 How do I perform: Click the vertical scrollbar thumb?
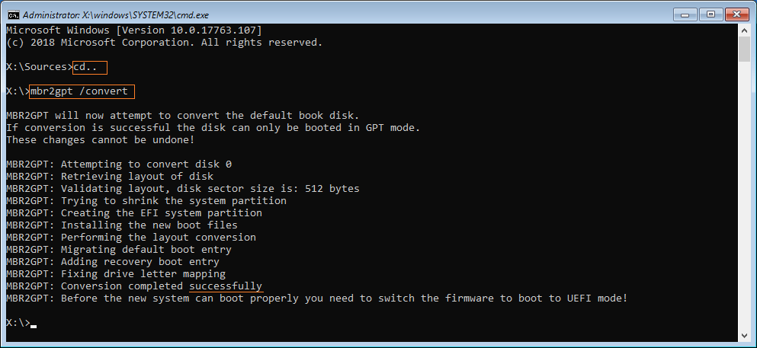pos(745,49)
